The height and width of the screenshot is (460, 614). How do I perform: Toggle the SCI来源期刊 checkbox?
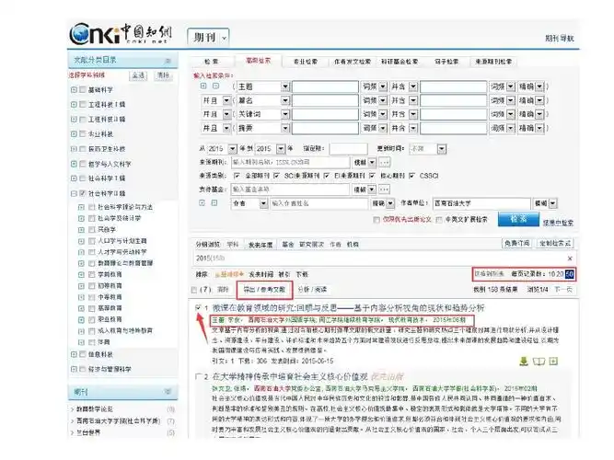pyautogui.click(x=276, y=176)
